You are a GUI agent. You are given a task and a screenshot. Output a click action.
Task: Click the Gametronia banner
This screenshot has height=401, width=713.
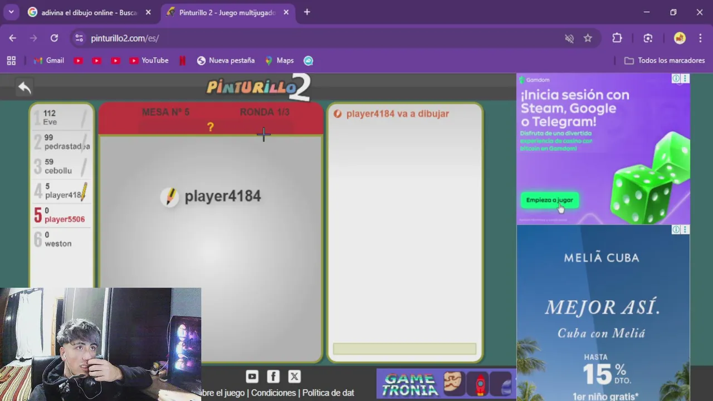[x=446, y=384]
